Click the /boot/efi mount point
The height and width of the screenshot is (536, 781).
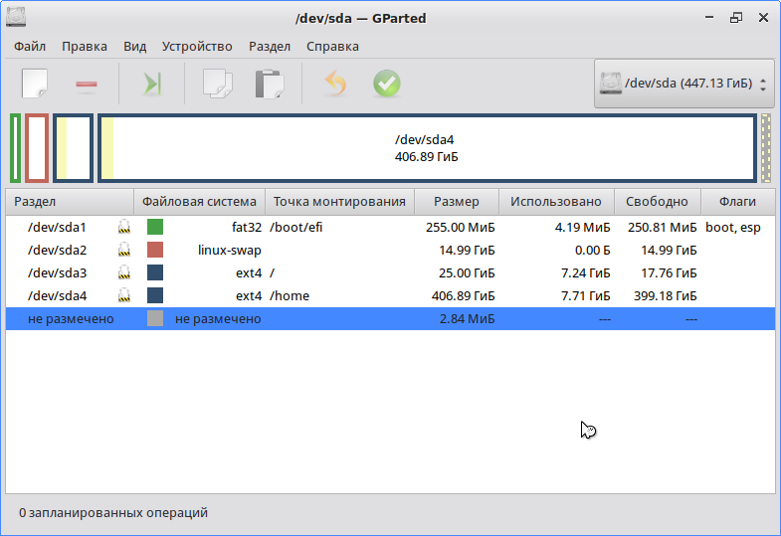(x=295, y=227)
